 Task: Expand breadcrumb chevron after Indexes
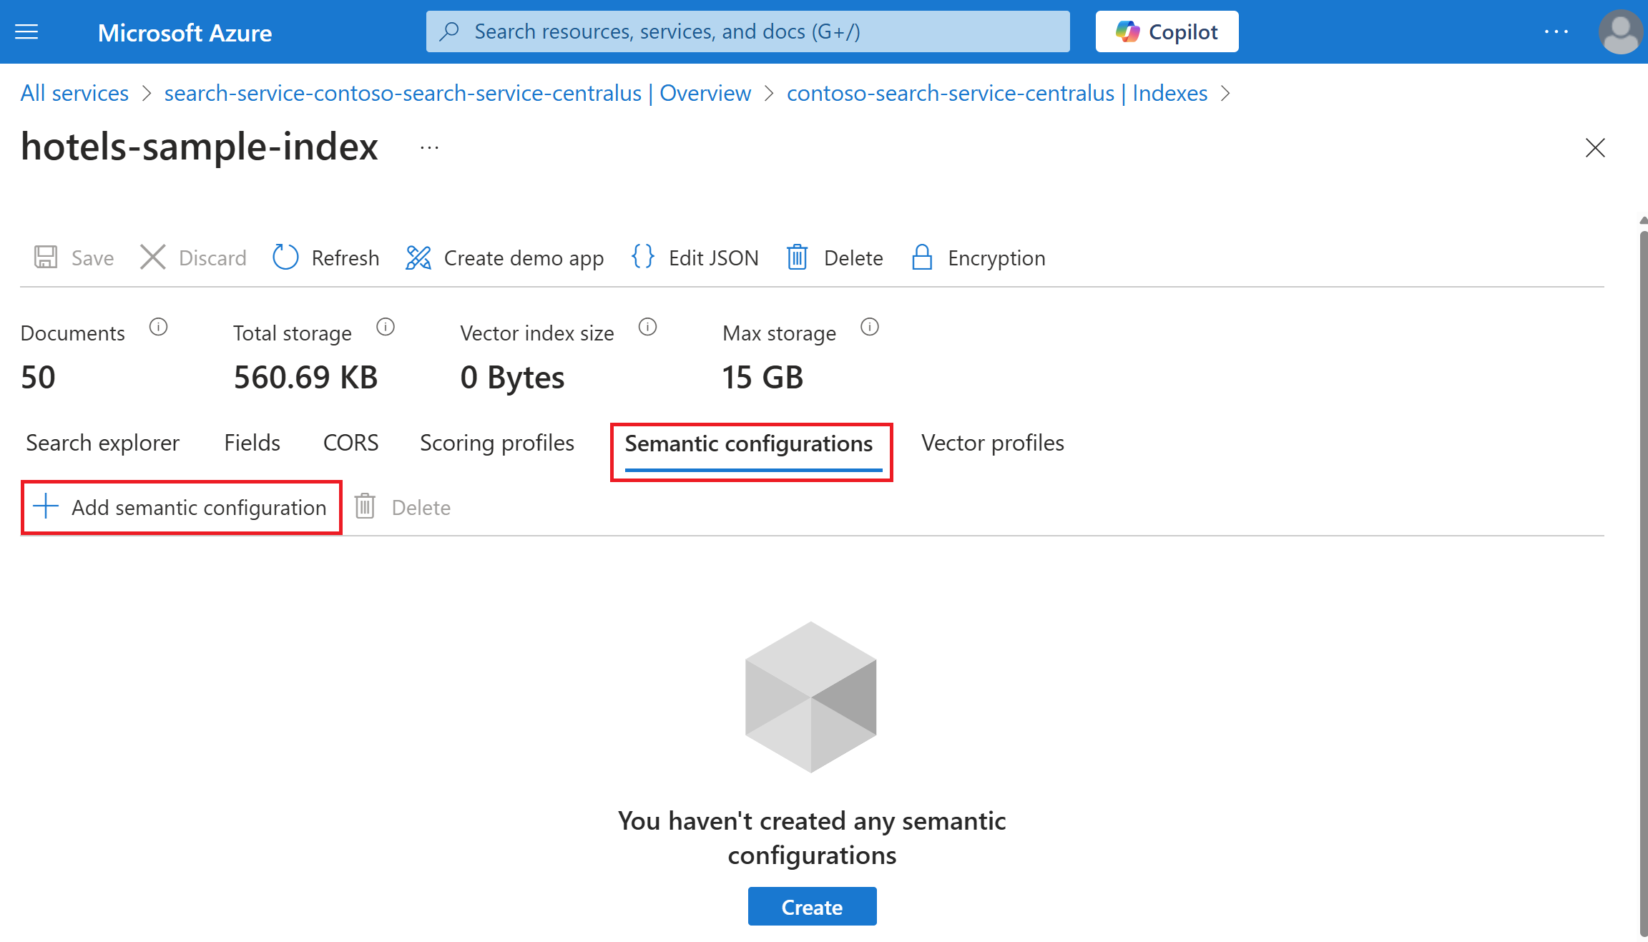tap(1225, 94)
